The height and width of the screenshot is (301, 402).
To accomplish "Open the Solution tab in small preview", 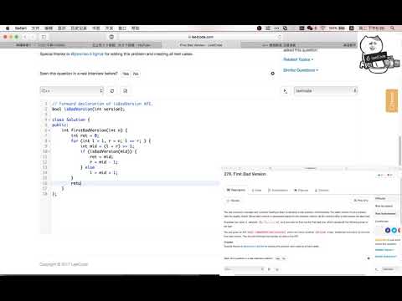I will (x=322, y=191).
